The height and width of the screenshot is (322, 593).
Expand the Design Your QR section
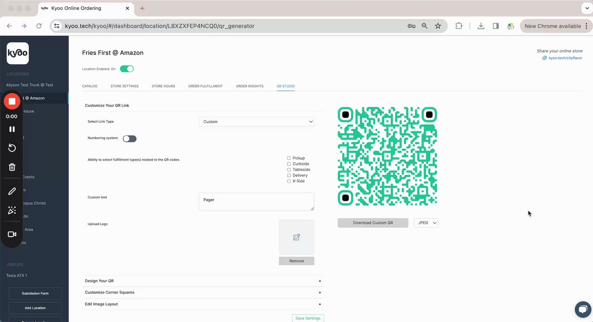(x=203, y=281)
